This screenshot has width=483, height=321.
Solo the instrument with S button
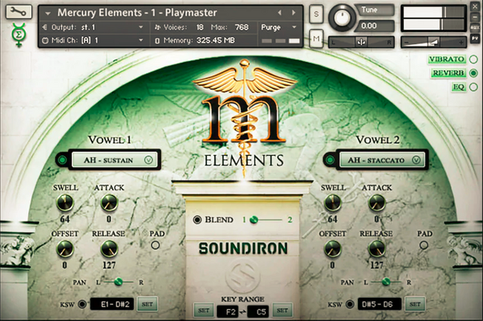[316, 14]
